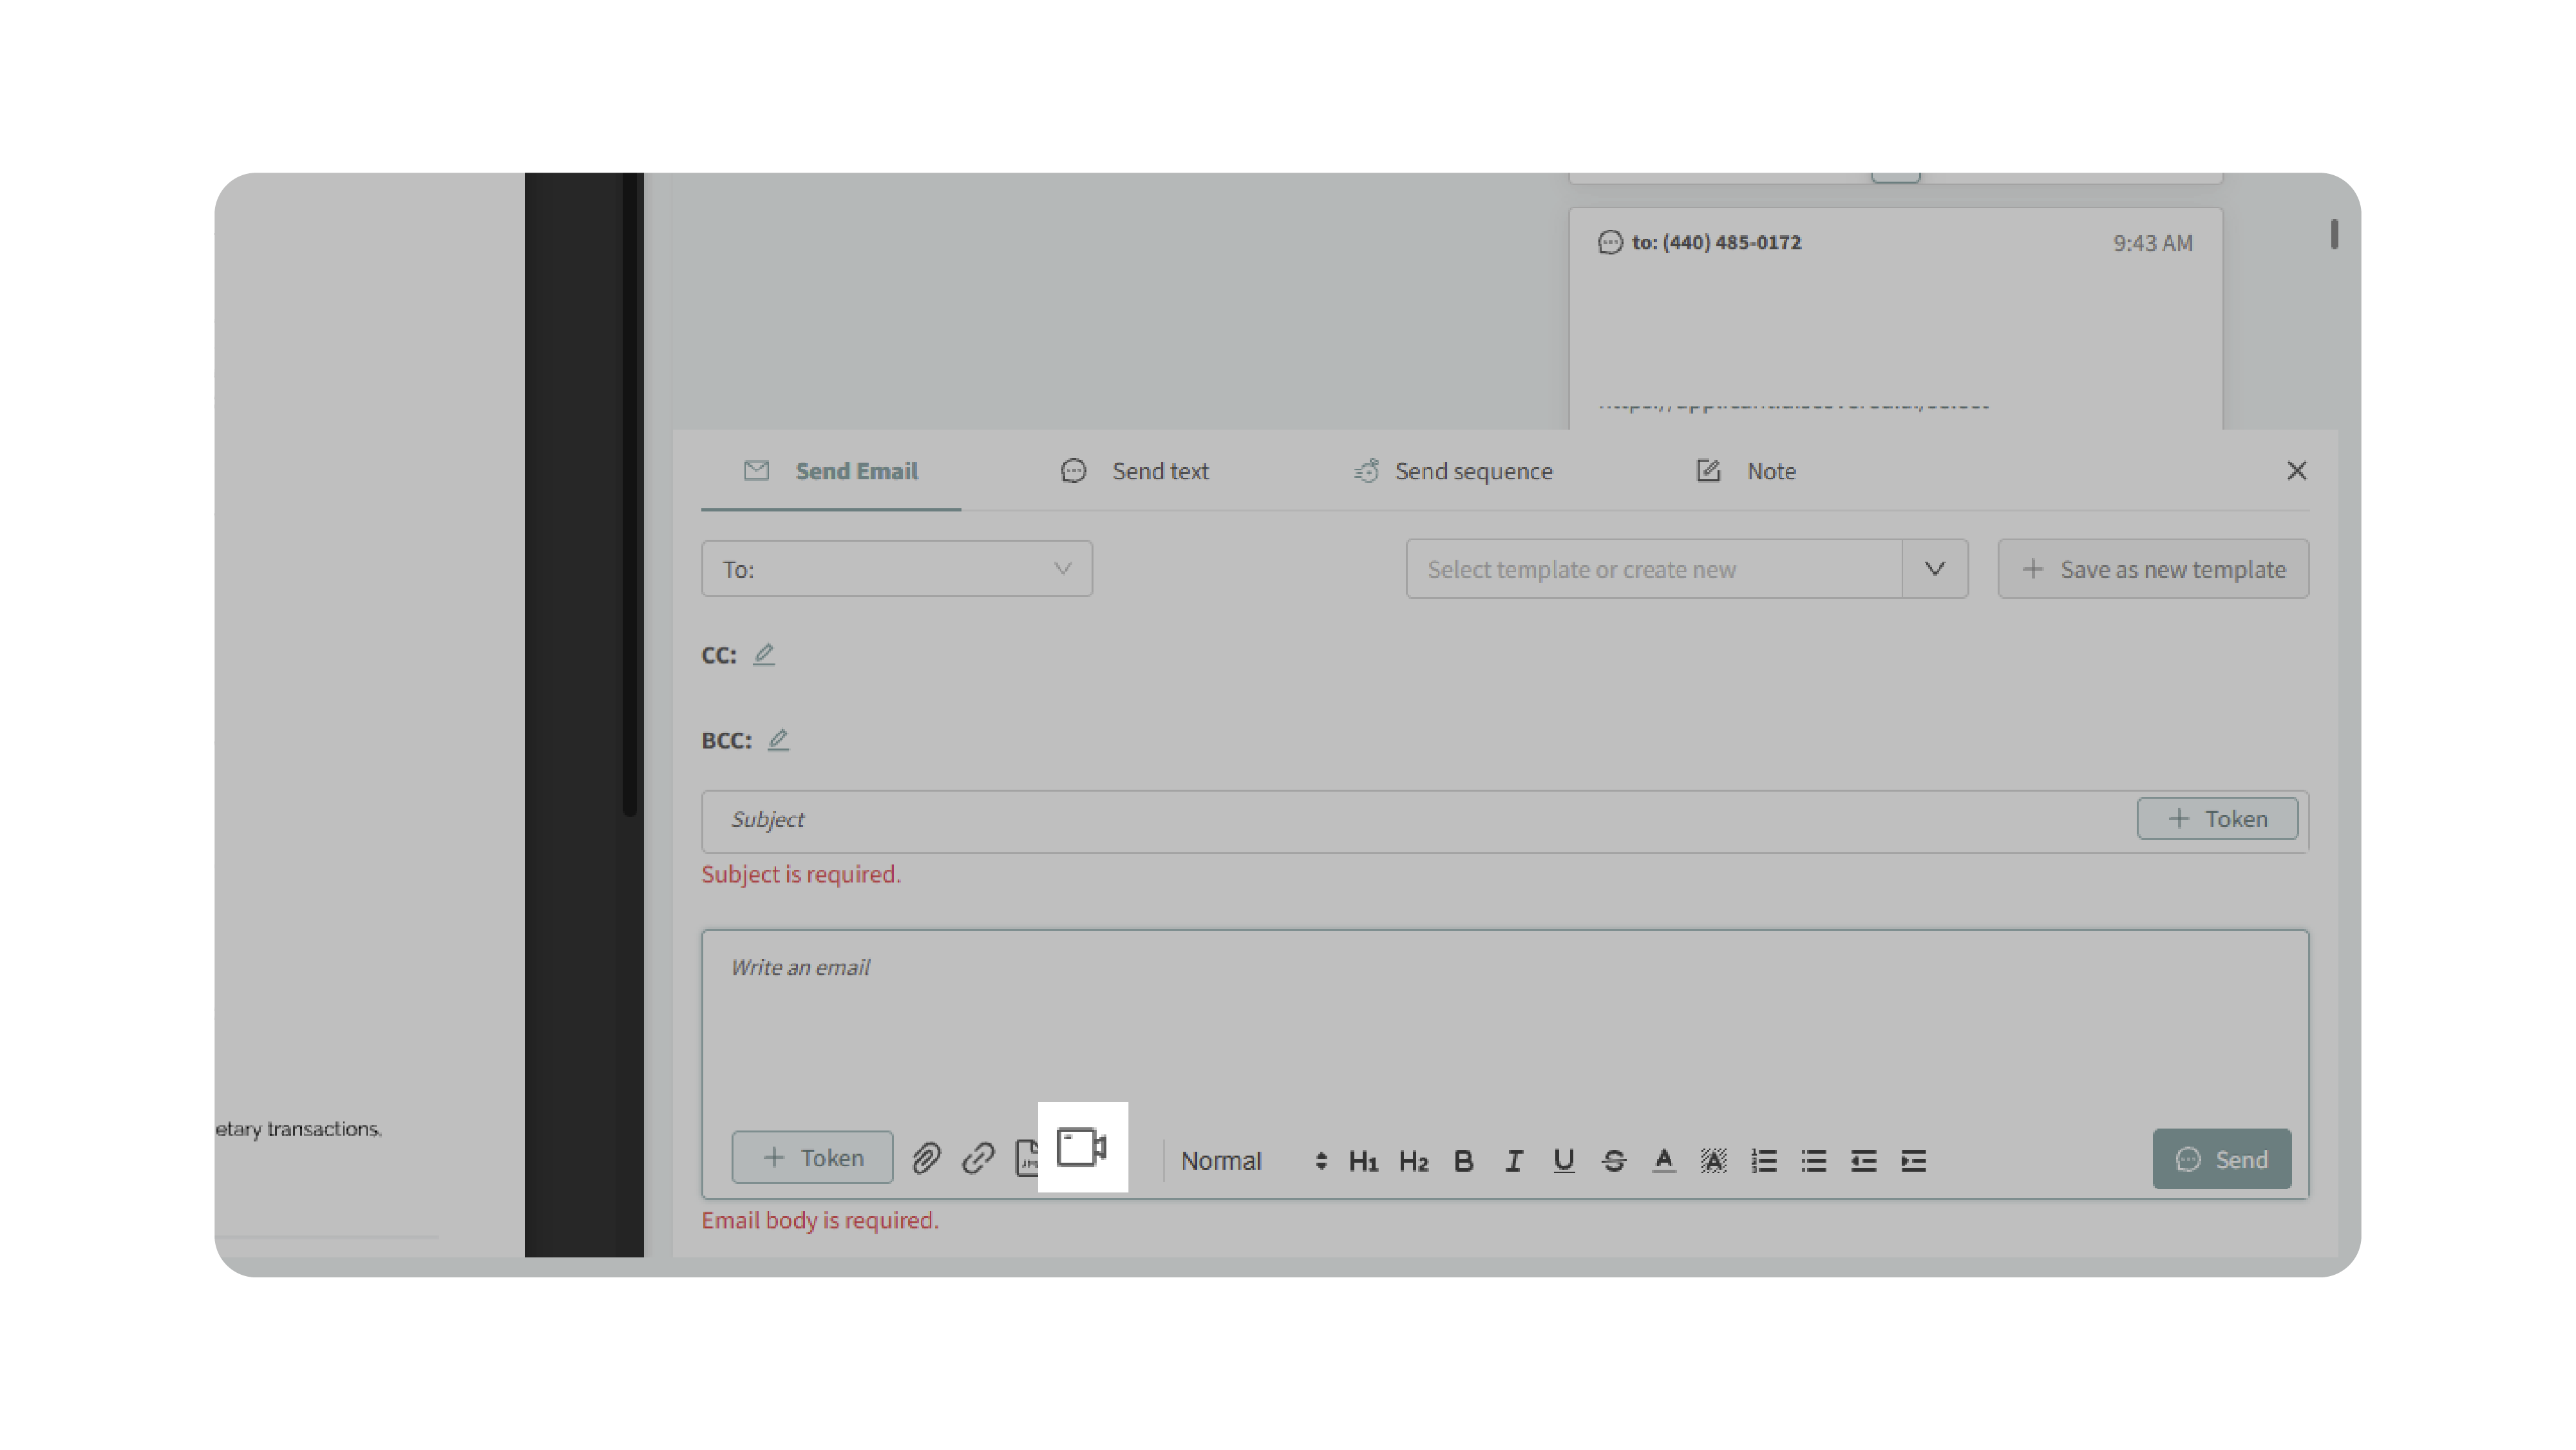Click Save as new template button
This screenshot has width=2576, height=1450.
(x=2153, y=569)
